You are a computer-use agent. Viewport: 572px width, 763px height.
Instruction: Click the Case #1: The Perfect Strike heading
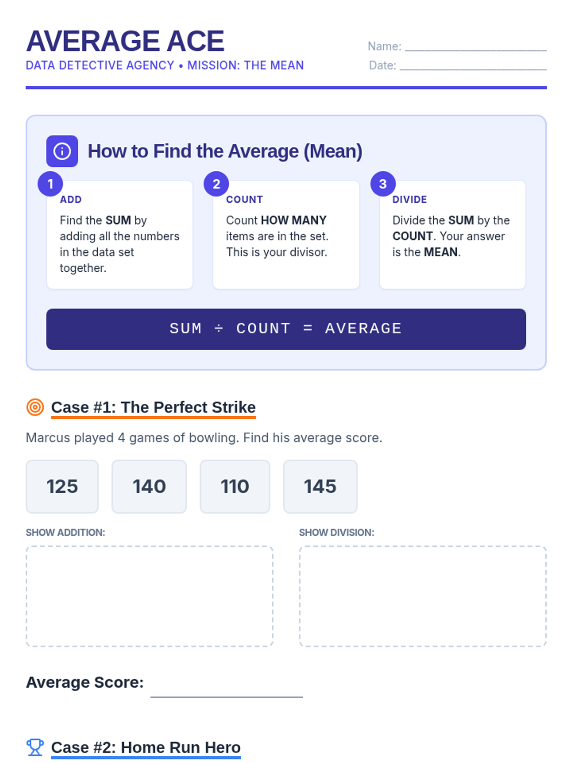pyautogui.click(x=153, y=407)
